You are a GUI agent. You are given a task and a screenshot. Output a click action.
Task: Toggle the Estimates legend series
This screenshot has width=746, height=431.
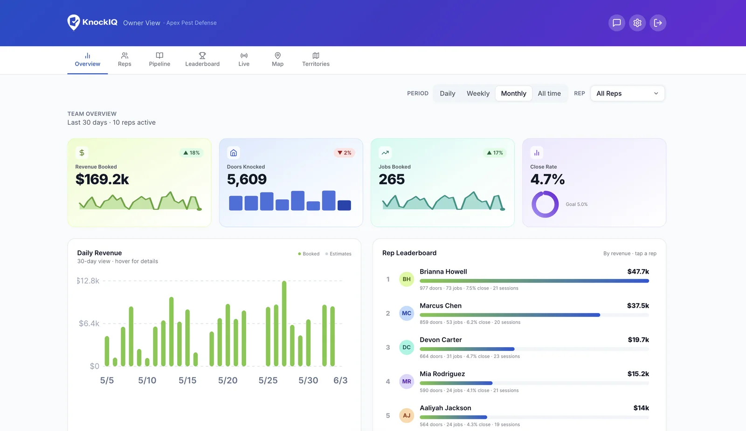point(338,254)
